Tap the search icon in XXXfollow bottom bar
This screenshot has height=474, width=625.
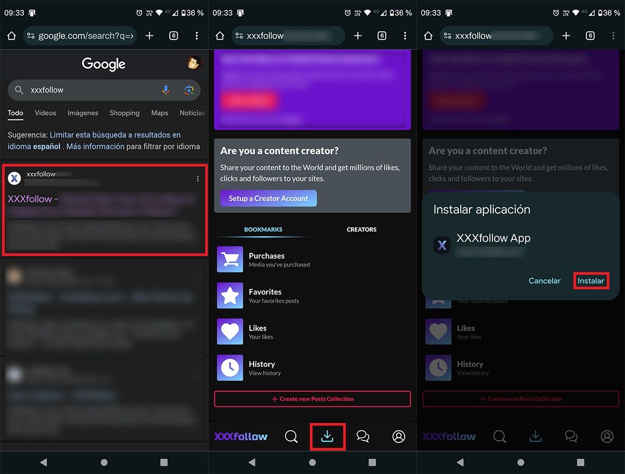click(x=291, y=437)
